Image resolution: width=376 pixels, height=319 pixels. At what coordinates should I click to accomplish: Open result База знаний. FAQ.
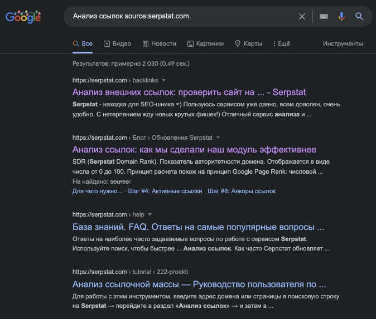[198, 227]
